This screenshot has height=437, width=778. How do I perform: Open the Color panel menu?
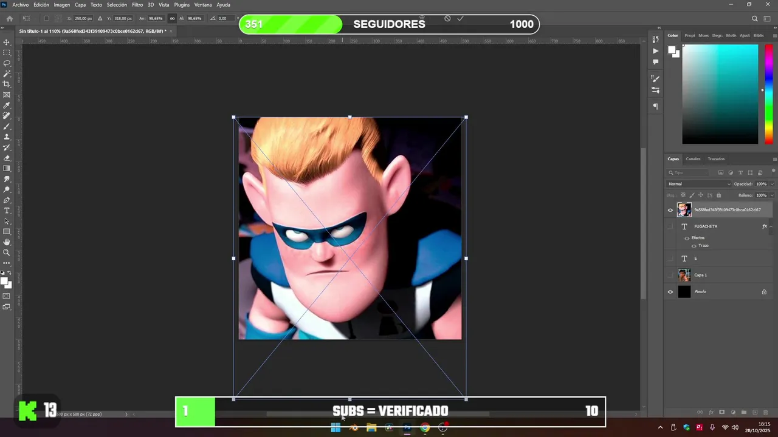coord(774,36)
